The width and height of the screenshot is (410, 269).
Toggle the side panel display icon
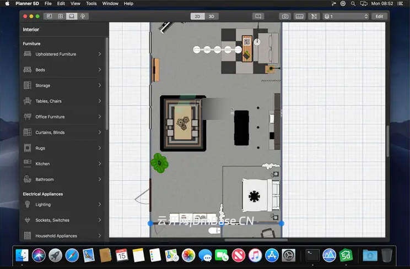tap(258, 17)
